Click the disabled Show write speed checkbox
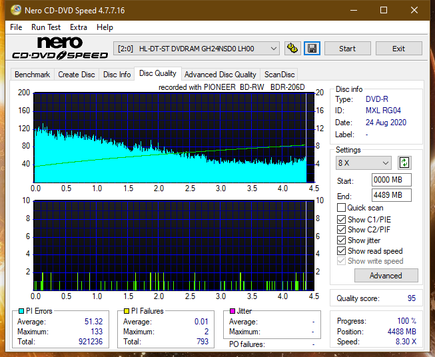435x357 pixels. pos(341,261)
